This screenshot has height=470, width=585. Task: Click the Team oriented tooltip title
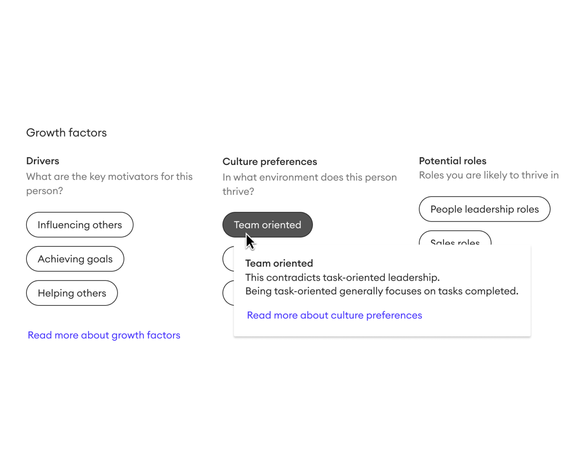(x=279, y=263)
